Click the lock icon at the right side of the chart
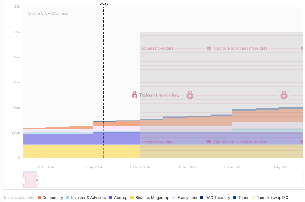 284,95
